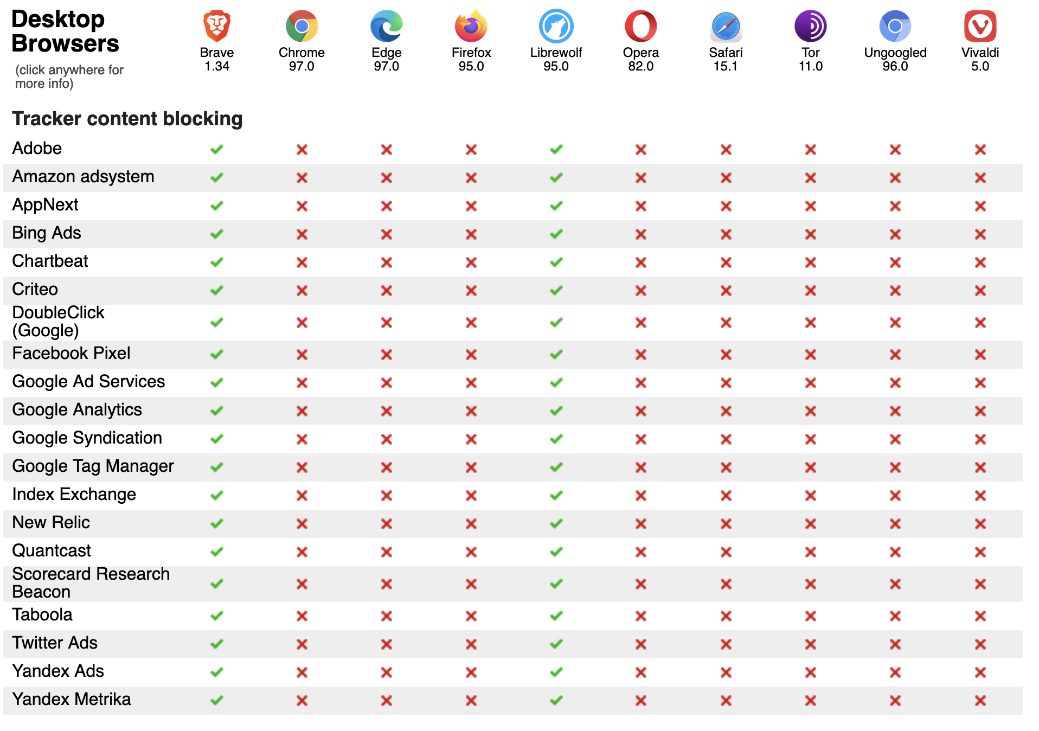The image size is (1039, 731).
Task: Click the Safari compass logo
Action: point(726,26)
